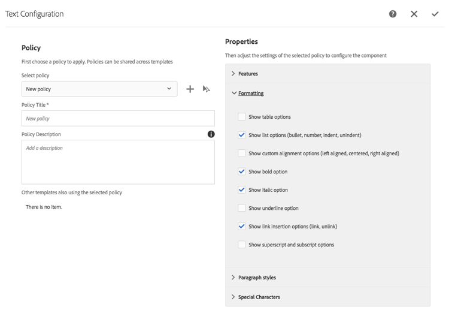This screenshot has width=449, height=313.
Task: Disable the Show italic option checkbox
Action: (x=241, y=190)
